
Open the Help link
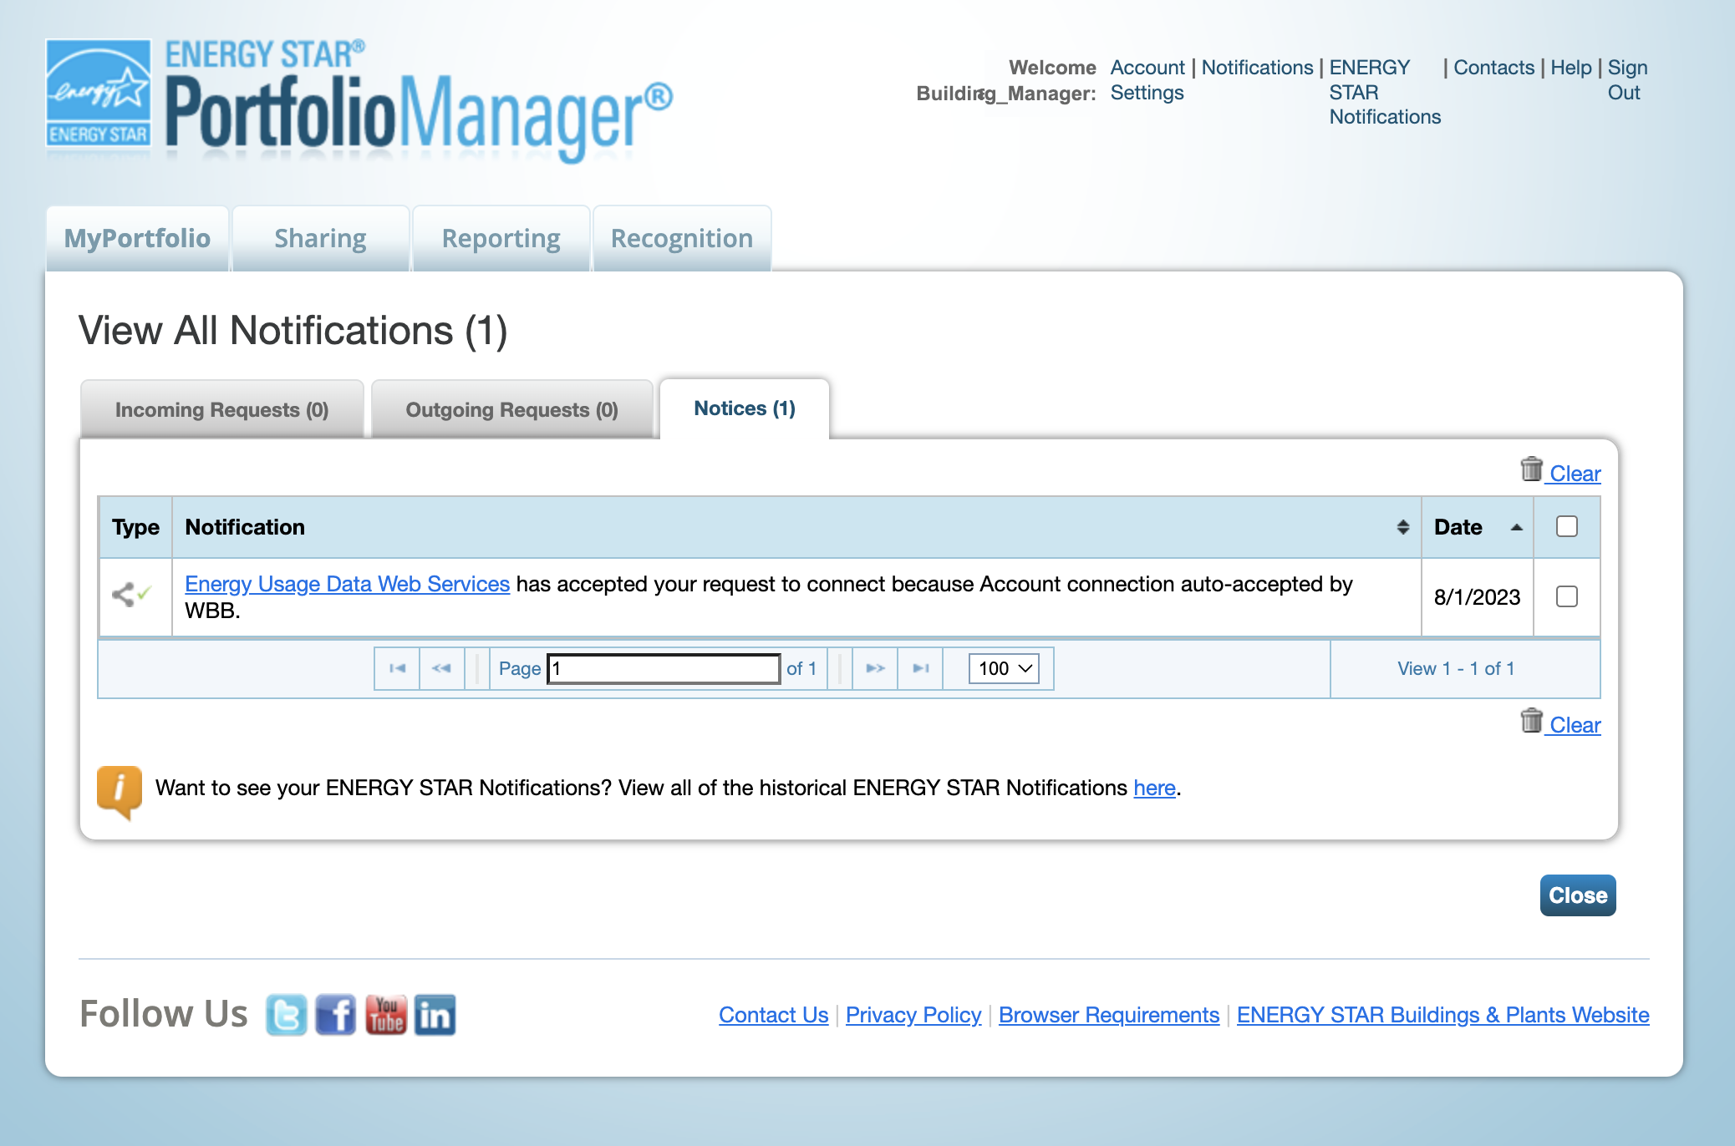1571,68
